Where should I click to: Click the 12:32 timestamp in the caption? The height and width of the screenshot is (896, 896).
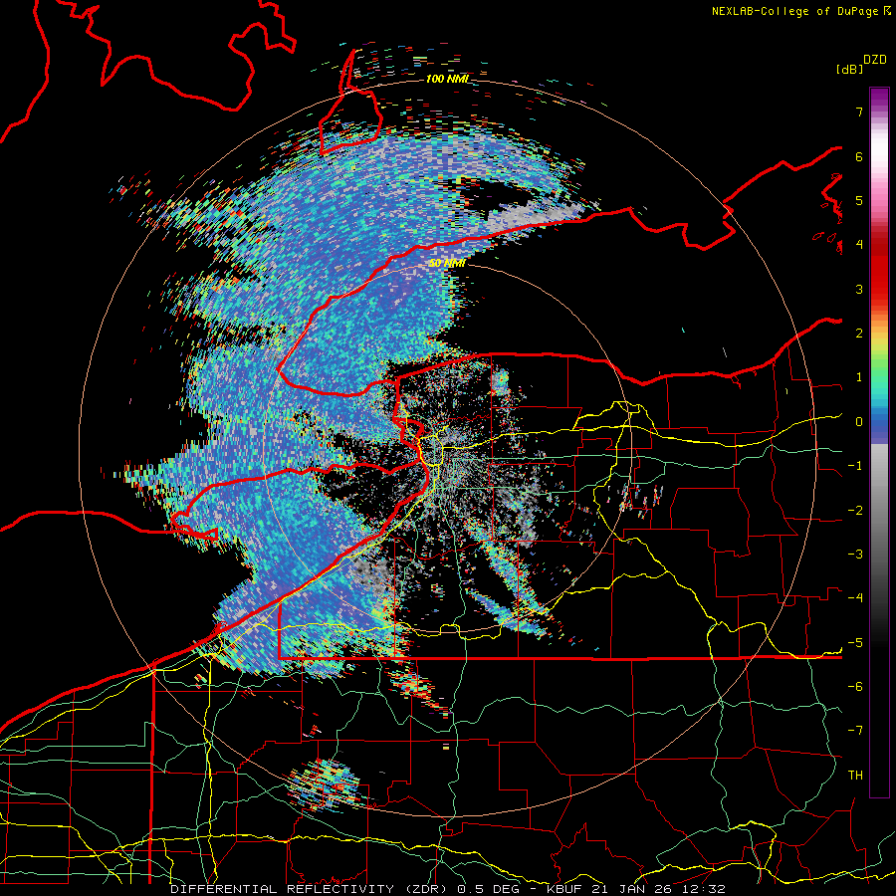tap(703, 889)
